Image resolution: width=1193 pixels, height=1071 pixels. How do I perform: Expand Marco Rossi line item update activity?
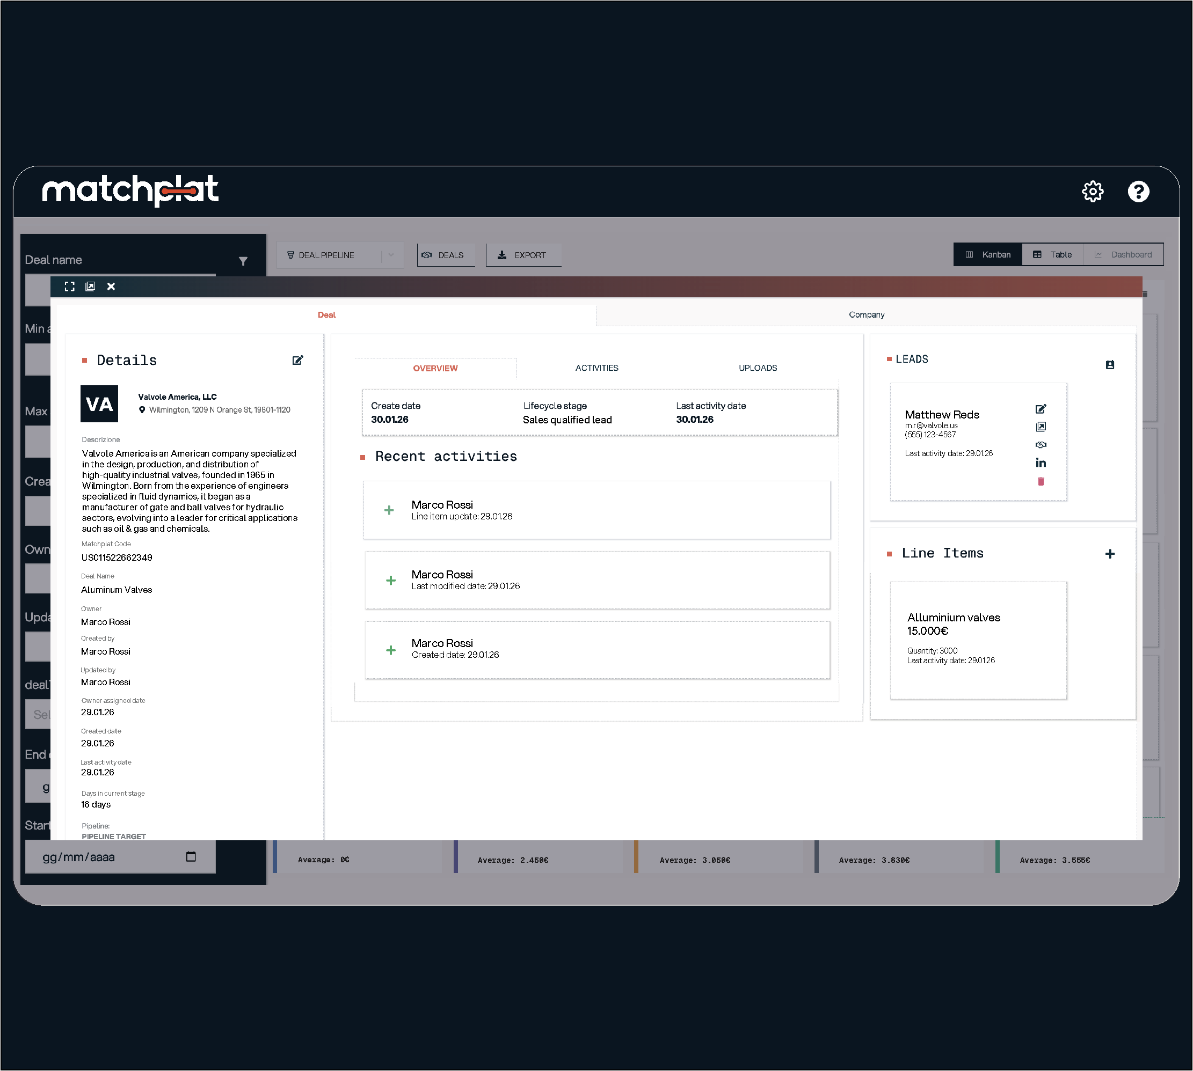(389, 510)
